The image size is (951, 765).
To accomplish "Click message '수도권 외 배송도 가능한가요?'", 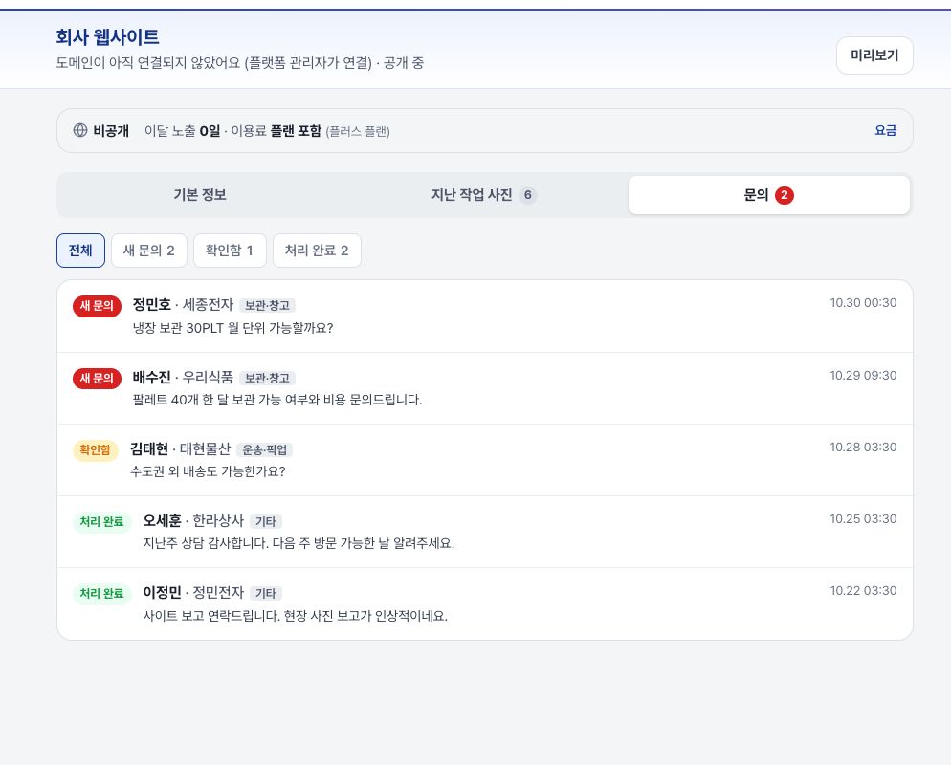I will (208, 471).
